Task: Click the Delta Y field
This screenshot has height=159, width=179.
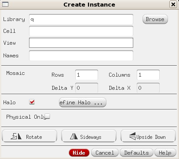Action: tap(87, 88)
